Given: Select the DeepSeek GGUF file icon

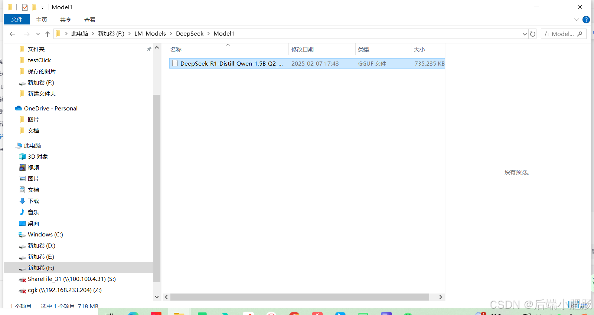Looking at the screenshot, I should click(x=175, y=64).
